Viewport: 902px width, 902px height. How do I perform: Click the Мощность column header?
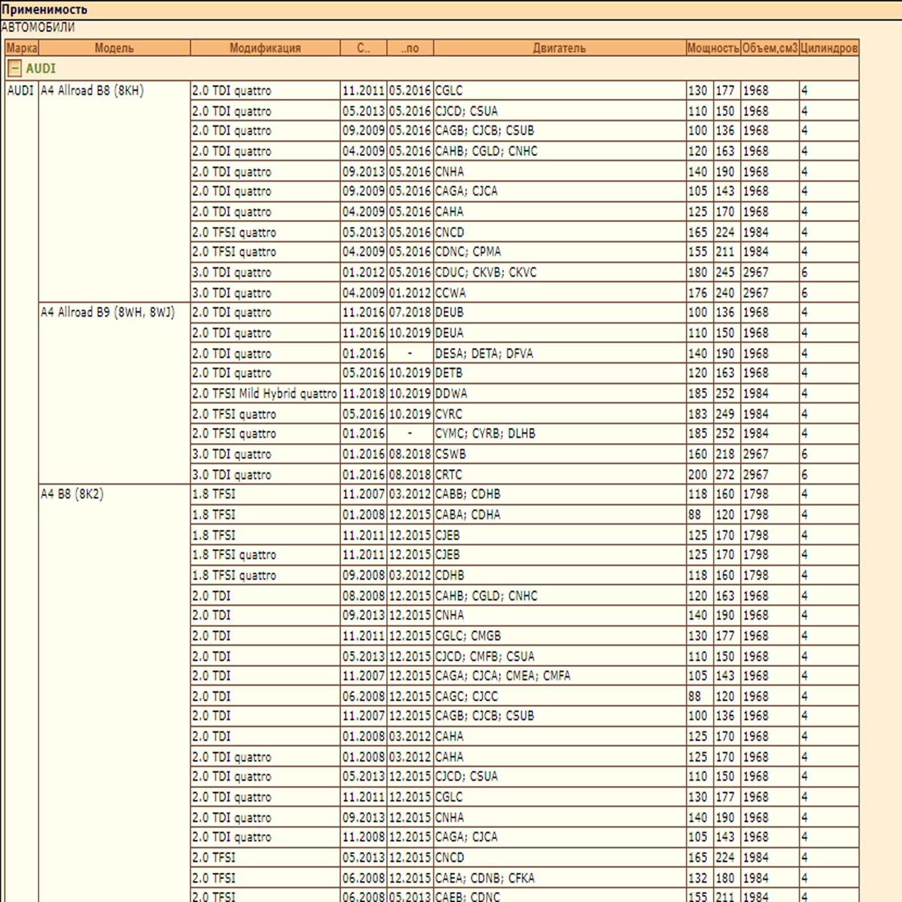point(713,48)
